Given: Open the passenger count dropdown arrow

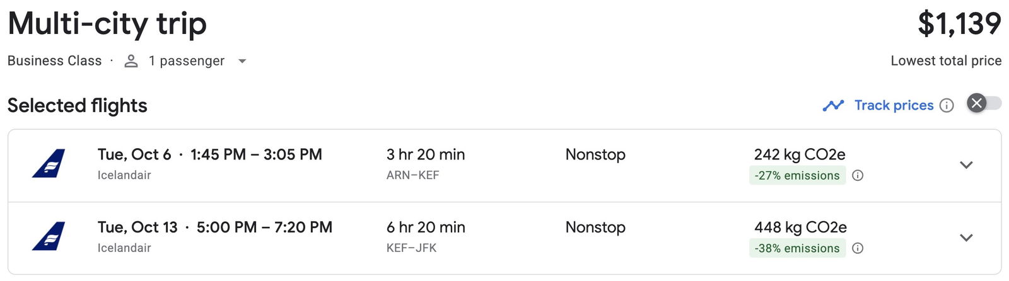Looking at the screenshot, I should point(242,61).
